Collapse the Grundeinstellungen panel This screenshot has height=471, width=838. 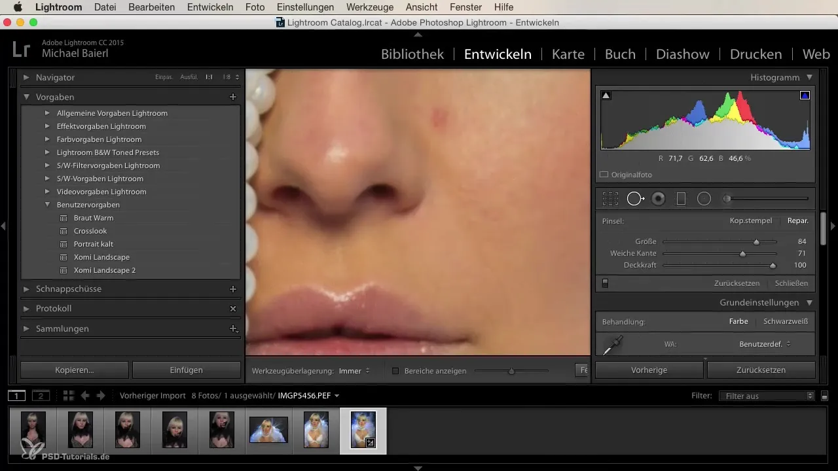[809, 303]
